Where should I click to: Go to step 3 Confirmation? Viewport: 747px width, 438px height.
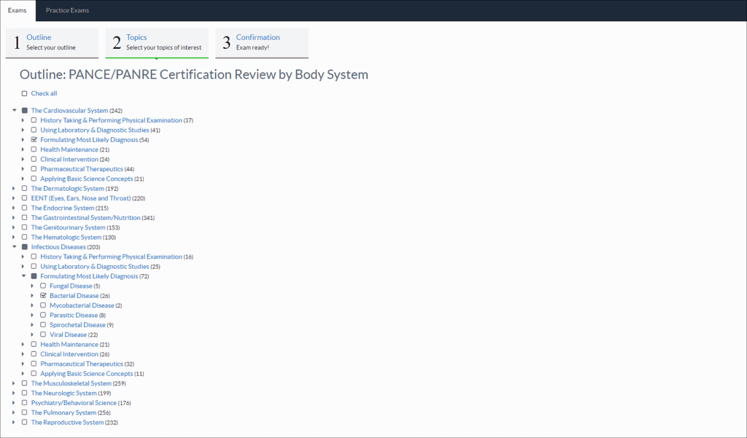click(262, 43)
